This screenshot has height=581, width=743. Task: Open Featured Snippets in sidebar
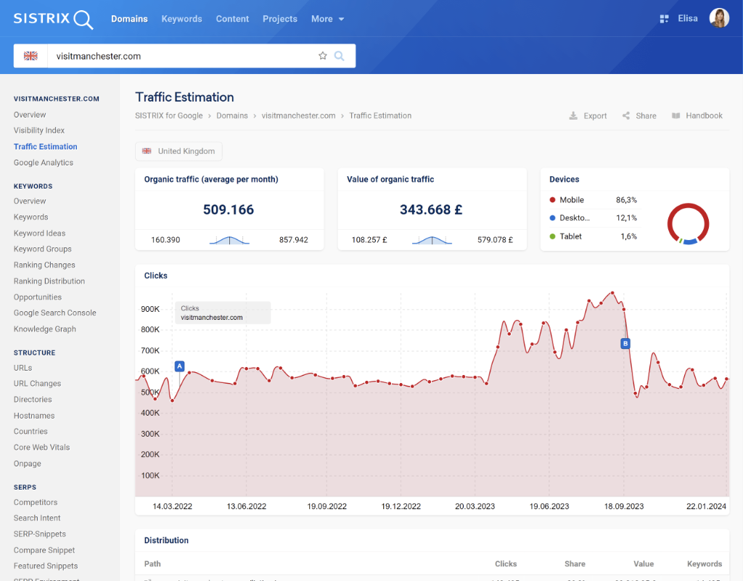click(x=46, y=565)
